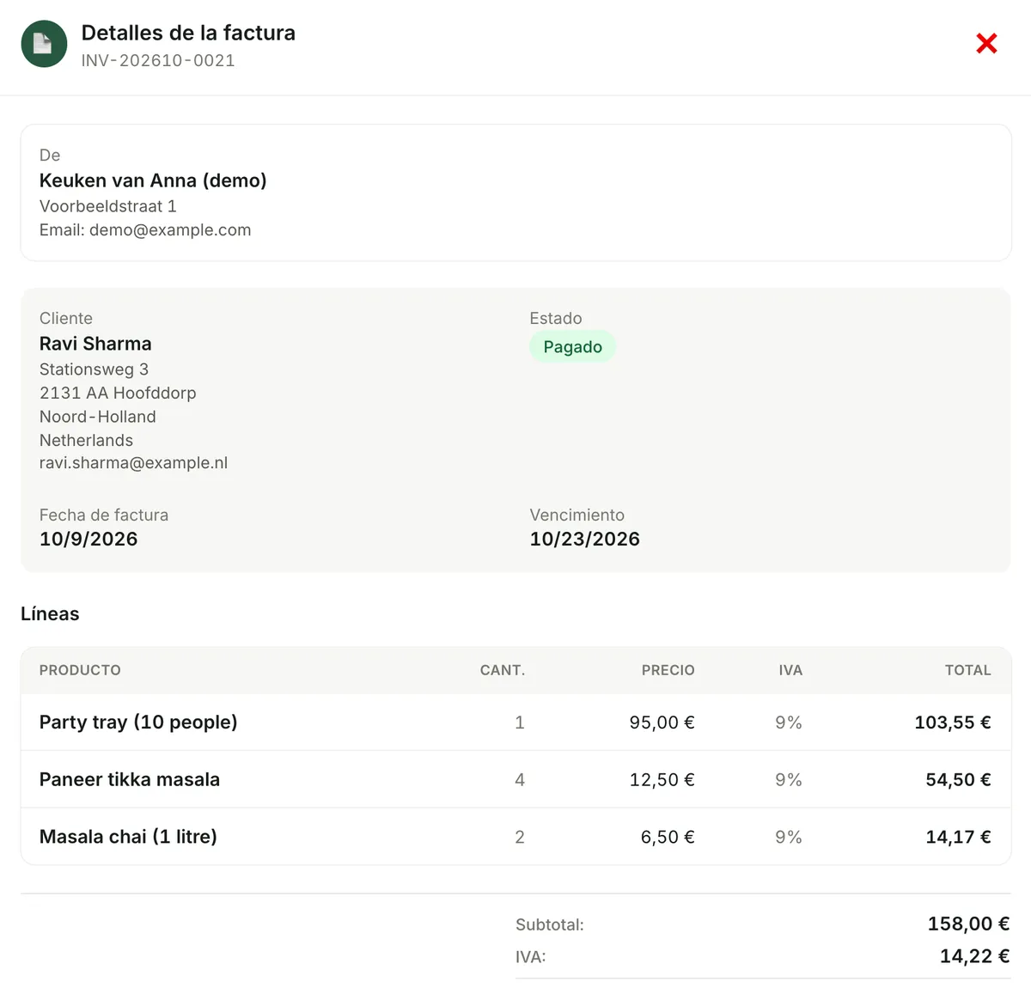Viewport: 1031px width, 994px height.
Task: Click the green invoice document icon
Action: point(44,44)
